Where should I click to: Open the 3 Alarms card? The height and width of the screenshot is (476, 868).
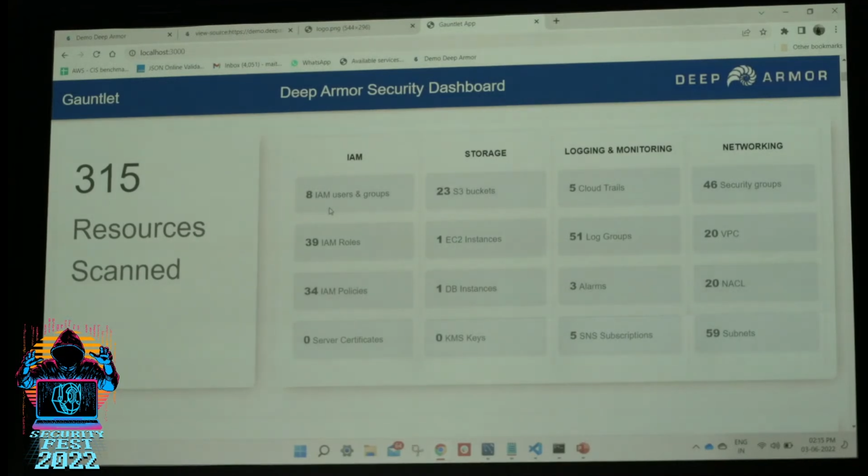620,286
